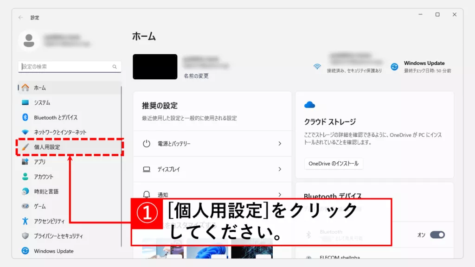Focus the 設定の検索 search field
Screen dimensions: 475x267
point(70,67)
